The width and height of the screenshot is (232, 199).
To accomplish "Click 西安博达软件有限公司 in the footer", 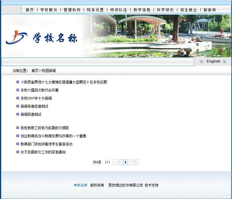I will coord(125,185).
